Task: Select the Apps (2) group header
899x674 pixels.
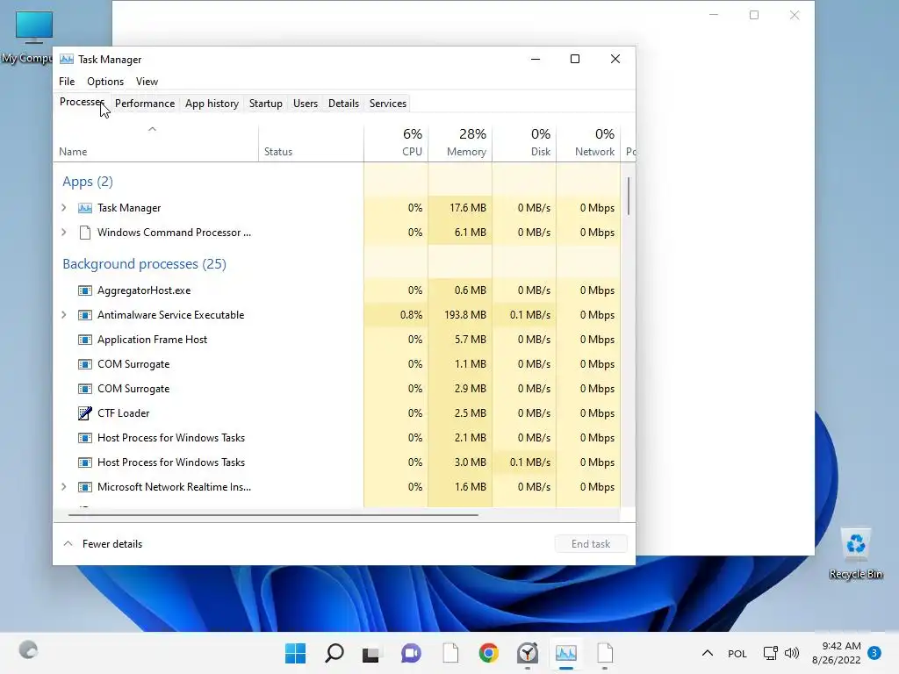Action: click(x=88, y=182)
